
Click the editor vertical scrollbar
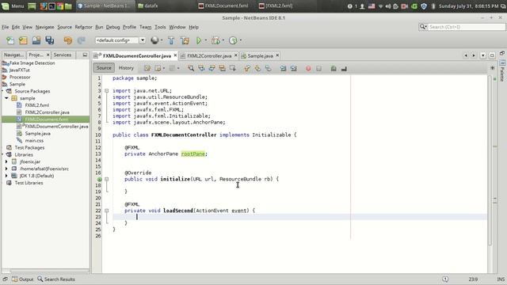490,161
